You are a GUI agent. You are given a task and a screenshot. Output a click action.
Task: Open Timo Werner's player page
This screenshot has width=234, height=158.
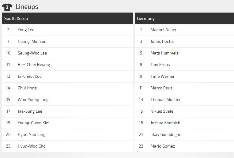click(163, 76)
